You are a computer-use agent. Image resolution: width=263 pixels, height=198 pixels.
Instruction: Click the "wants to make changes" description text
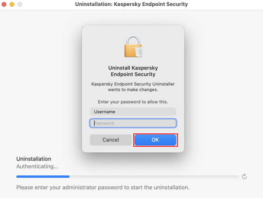(133, 90)
